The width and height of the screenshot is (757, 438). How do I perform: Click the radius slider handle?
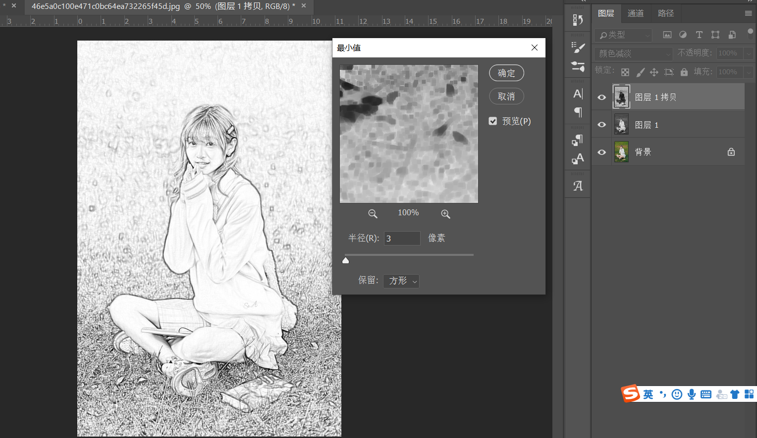346,260
